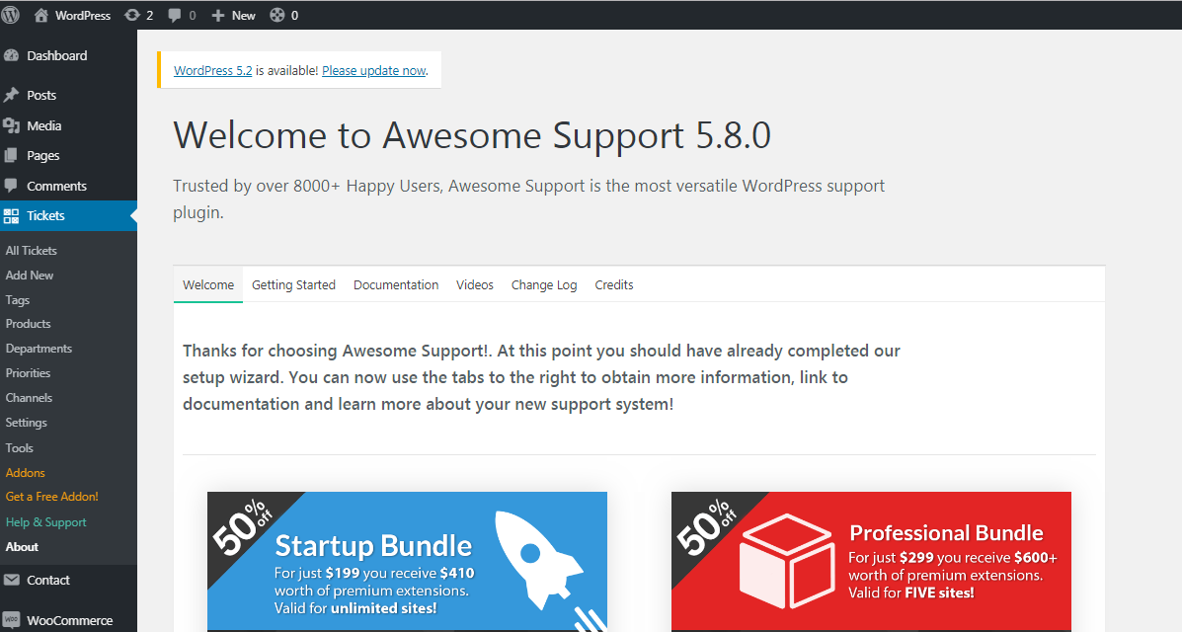This screenshot has height=632, width=1182.
Task: Click New in the admin bar
Action: (244, 15)
